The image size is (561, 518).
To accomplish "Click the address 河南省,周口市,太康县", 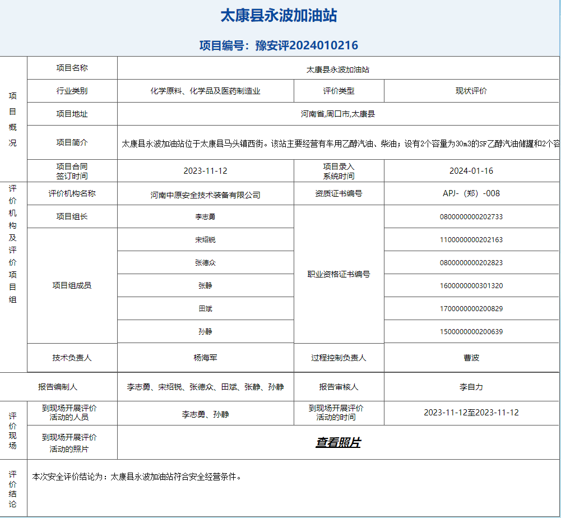I will (x=337, y=114).
